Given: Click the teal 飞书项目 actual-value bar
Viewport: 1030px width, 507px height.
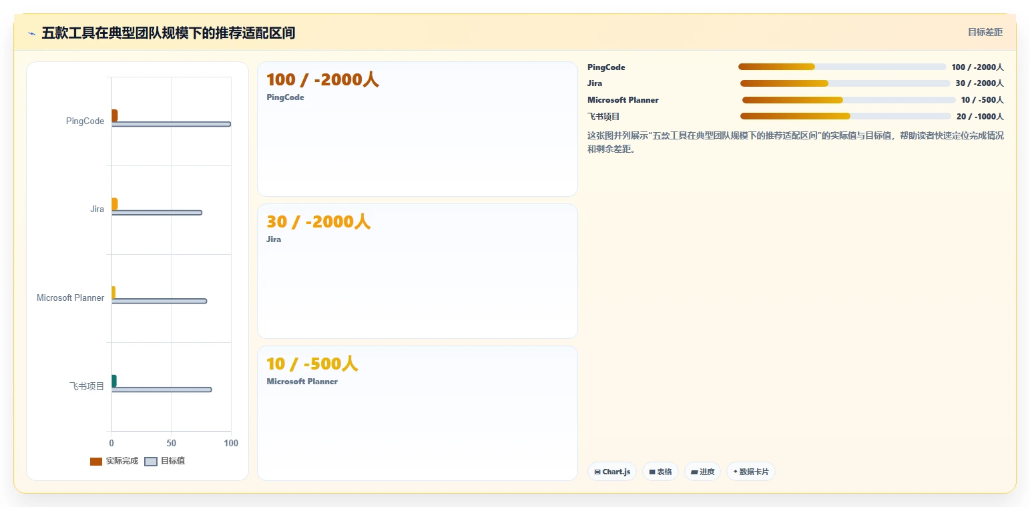Looking at the screenshot, I should (x=114, y=381).
